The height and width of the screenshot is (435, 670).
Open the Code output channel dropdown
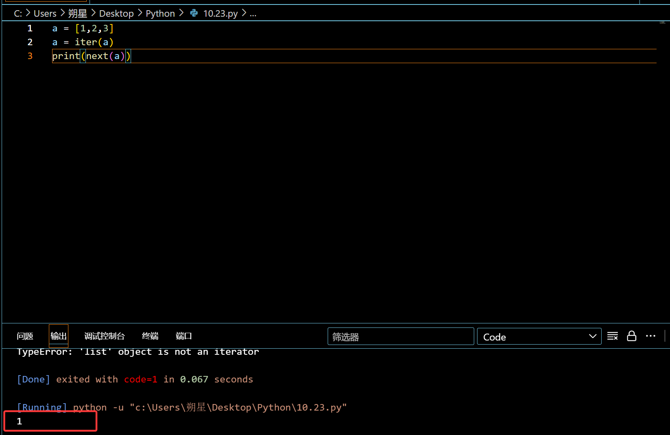[539, 336]
